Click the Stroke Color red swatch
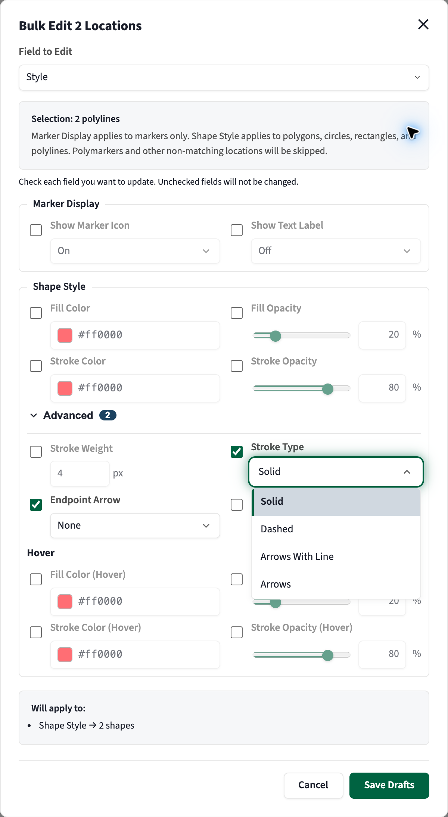Viewport: 448px width, 817px height. (65, 388)
